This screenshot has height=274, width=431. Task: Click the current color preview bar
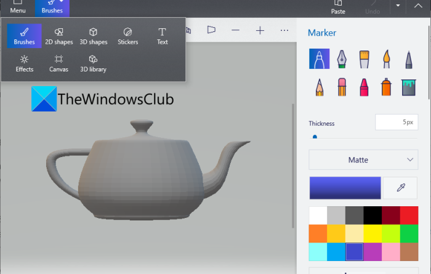[345, 188]
